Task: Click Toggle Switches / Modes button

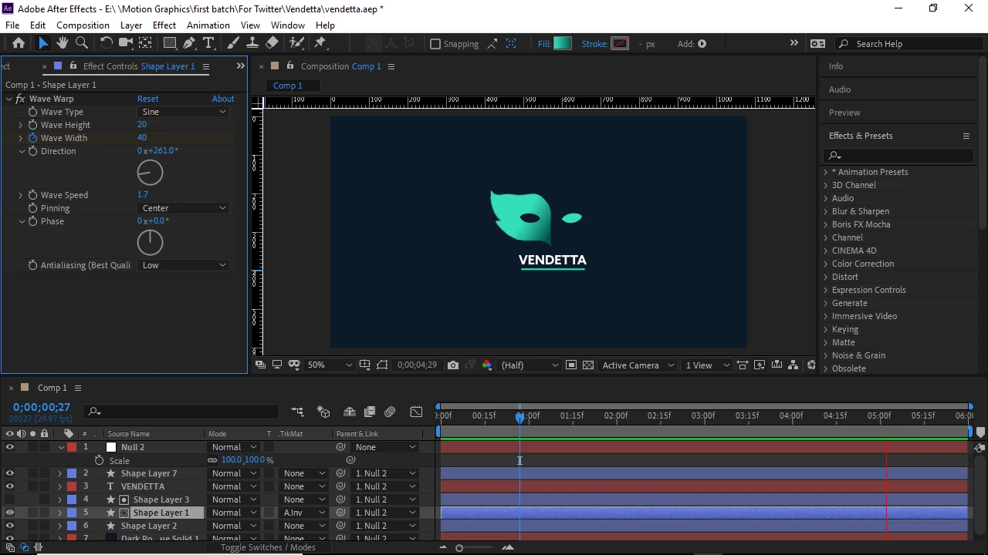Action: click(268, 547)
